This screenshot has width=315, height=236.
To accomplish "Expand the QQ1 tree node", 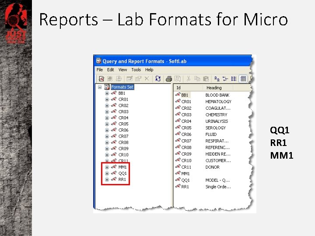I will coord(107,174).
